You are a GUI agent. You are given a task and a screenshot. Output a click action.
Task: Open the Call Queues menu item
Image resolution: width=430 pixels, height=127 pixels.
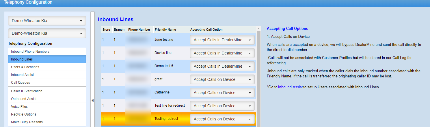pyautogui.click(x=21, y=83)
